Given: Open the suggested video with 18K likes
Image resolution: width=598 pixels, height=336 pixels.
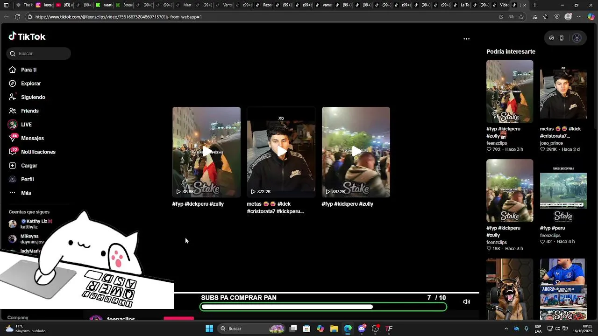Looking at the screenshot, I should pos(510,191).
